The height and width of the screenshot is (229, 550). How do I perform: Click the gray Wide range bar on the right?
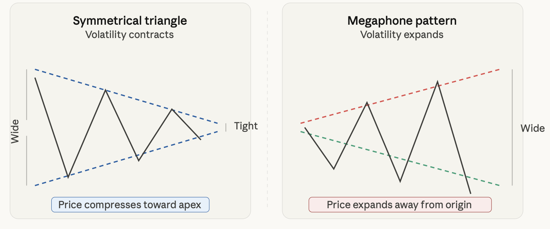point(512,127)
